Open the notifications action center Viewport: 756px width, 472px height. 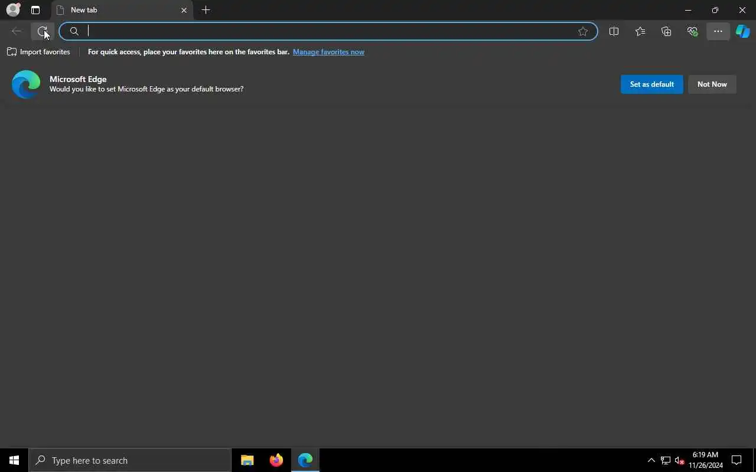coord(737,460)
